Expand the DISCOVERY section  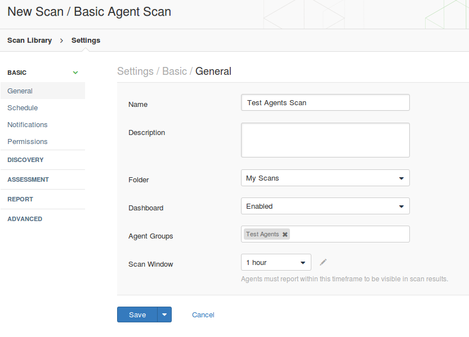43,160
